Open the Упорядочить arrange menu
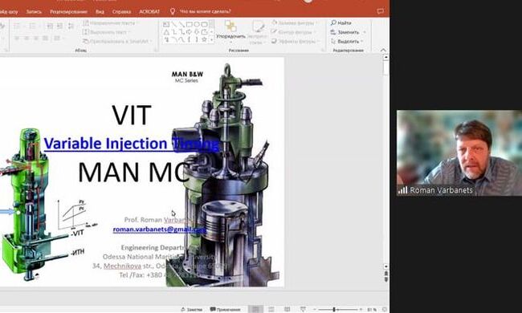Screen dimensions: 522x313 click(230, 31)
